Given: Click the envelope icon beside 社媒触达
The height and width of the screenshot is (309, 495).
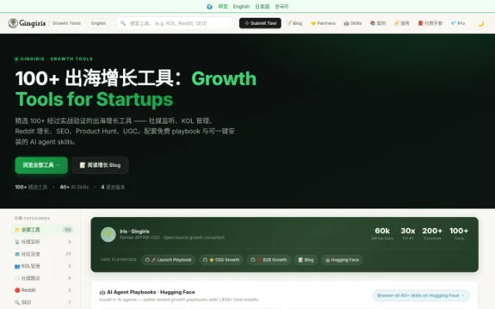Looking at the screenshot, I should pos(17,278).
